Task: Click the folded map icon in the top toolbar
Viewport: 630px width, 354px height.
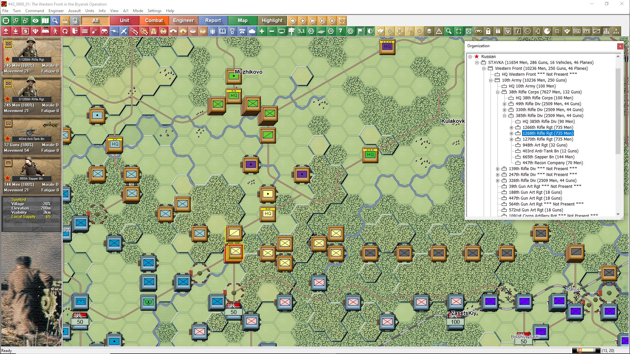Action: point(45,21)
